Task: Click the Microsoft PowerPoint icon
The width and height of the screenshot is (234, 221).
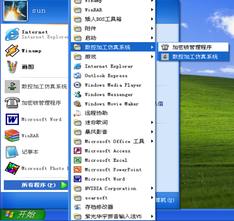Action: coord(78,169)
